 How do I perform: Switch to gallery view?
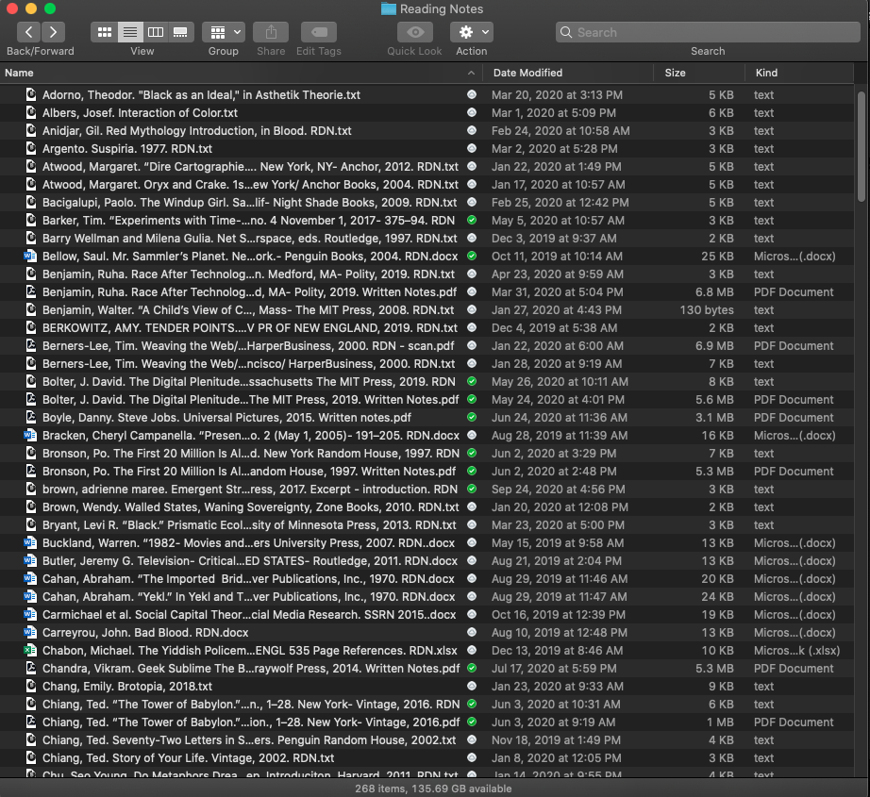point(181,32)
